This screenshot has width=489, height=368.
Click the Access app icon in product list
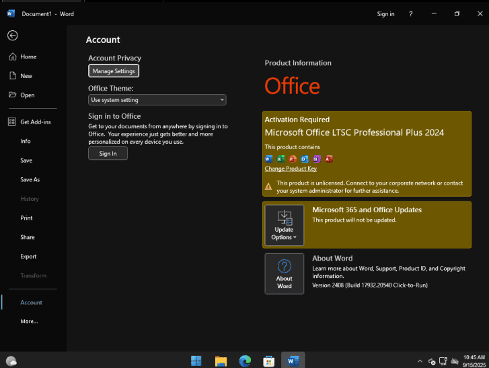[x=329, y=159]
